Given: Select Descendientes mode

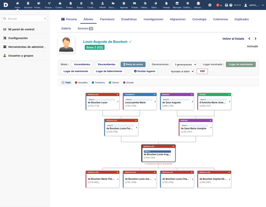Looking at the screenshot, I should pyautogui.click(x=107, y=64).
